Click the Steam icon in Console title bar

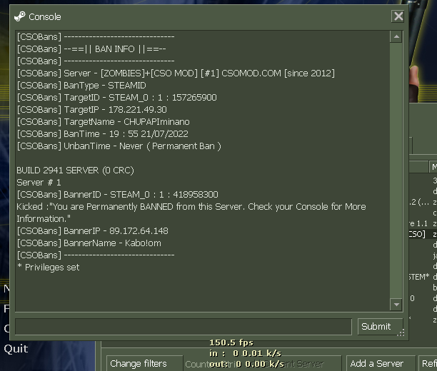pyautogui.click(x=19, y=16)
